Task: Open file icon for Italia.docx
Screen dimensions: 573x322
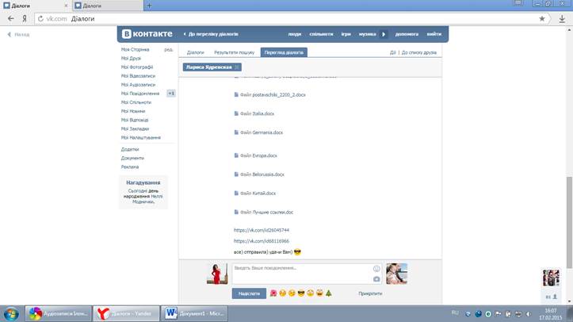Action: pyautogui.click(x=236, y=113)
